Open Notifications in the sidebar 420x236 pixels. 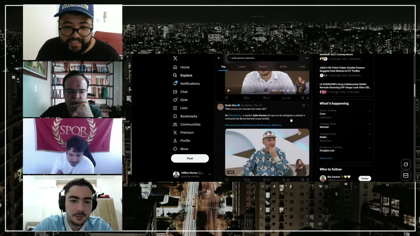(x=186, y=84)
